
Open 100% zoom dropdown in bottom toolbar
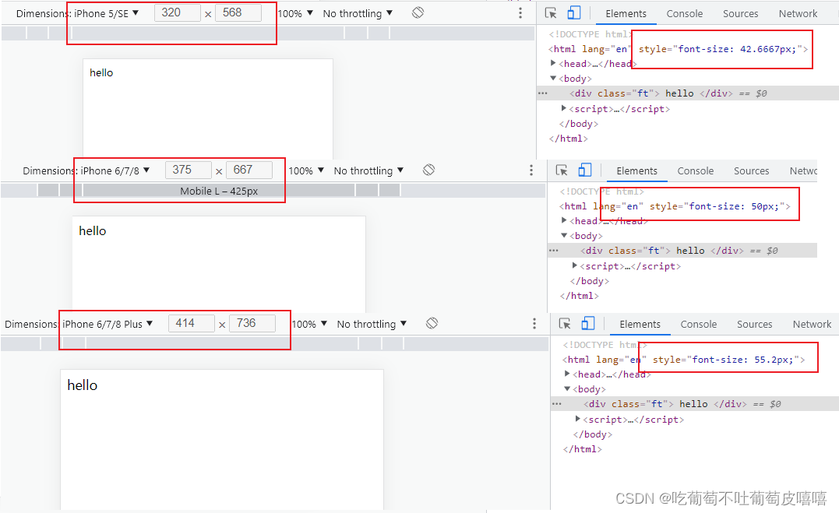pyautogui.click(x=310, y=324)
